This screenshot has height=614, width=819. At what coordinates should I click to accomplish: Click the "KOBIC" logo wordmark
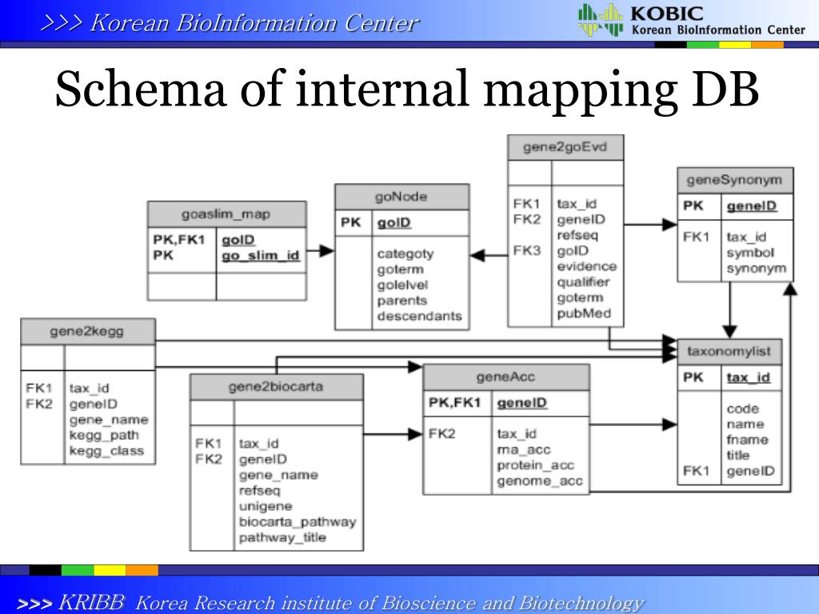tap(667, 13)
